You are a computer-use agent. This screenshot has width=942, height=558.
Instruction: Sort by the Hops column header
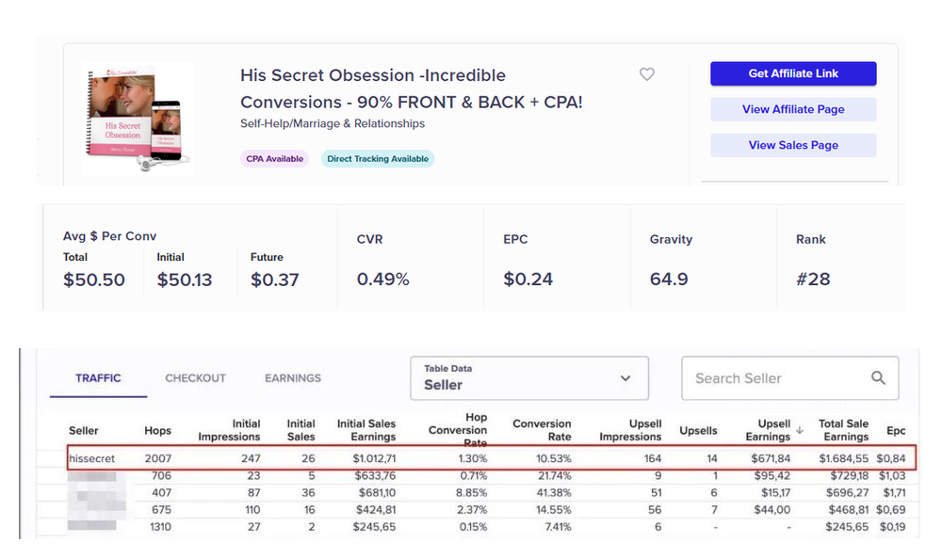(157, 430)
